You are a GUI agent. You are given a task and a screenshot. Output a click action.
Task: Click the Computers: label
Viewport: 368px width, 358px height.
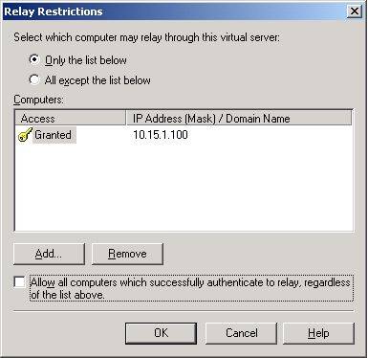tap(38, 100)
